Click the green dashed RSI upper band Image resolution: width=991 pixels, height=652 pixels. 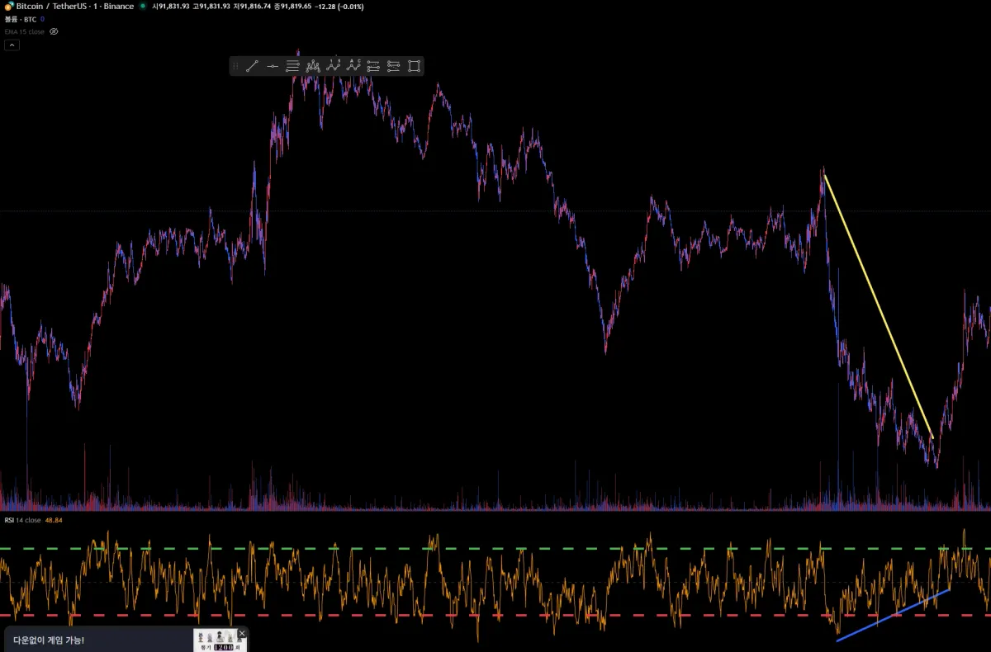495,548
